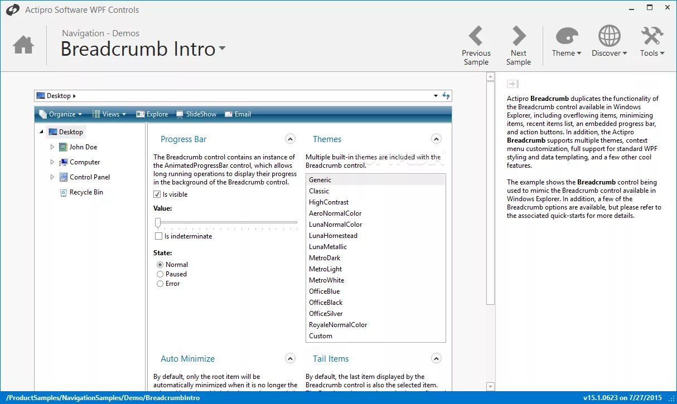Select the Normal state radio button

tap(160, 265)
